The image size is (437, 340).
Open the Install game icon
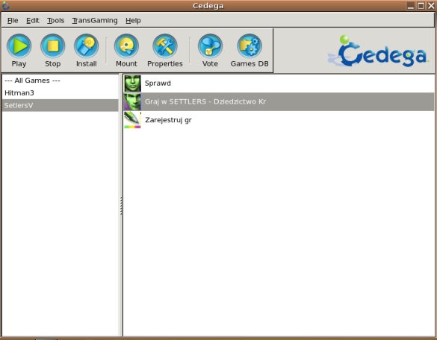pyautogui.click(x=87, y=46)
